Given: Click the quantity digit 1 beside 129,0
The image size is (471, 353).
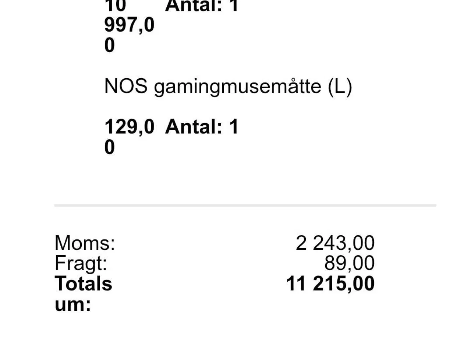Looking at the screenshot, I should point(234,126).
